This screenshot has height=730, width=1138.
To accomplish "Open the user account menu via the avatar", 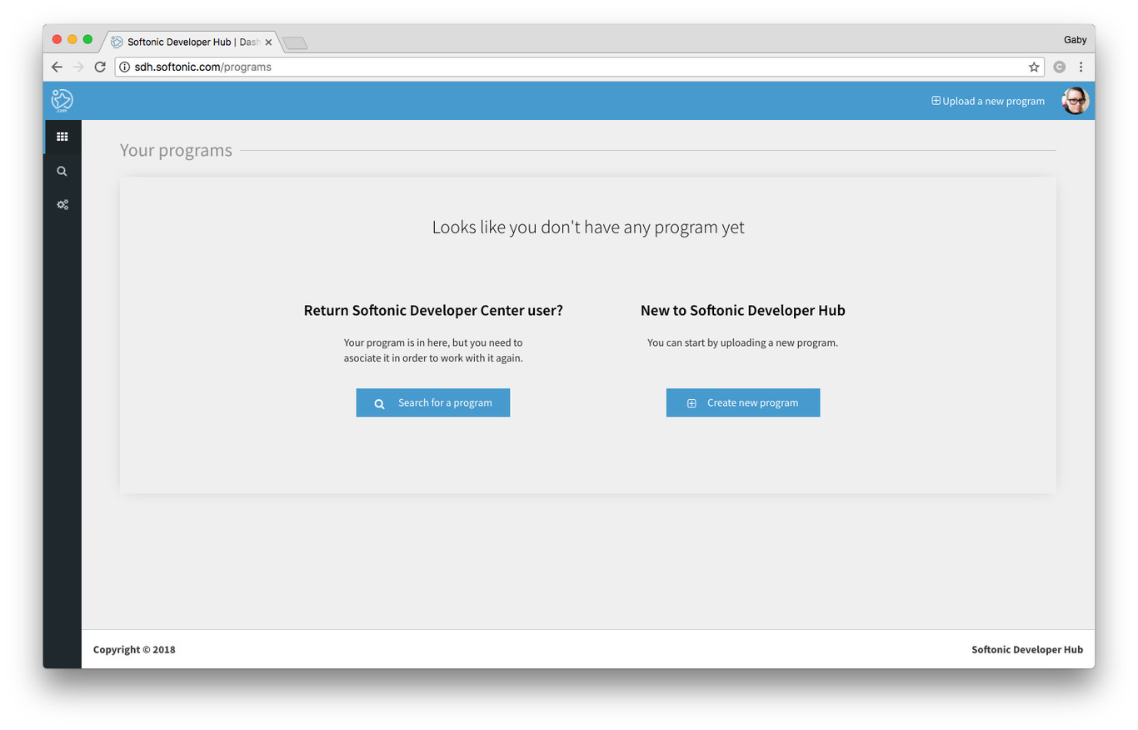I will coord(1074,100).
